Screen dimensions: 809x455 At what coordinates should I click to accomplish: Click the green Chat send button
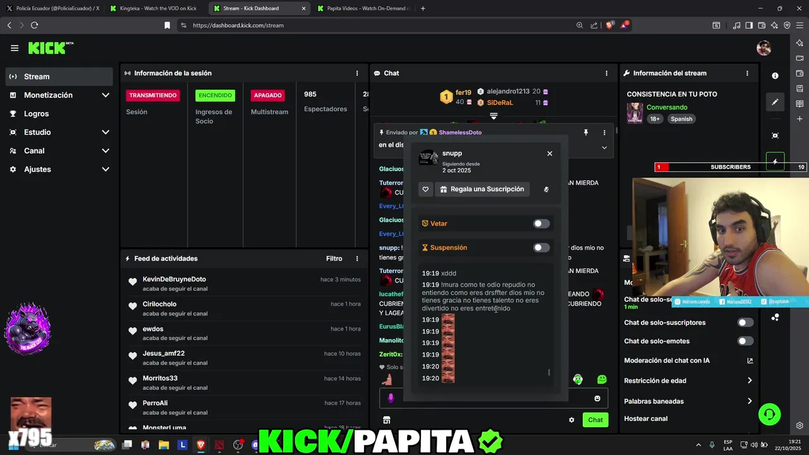coord(595,420)
